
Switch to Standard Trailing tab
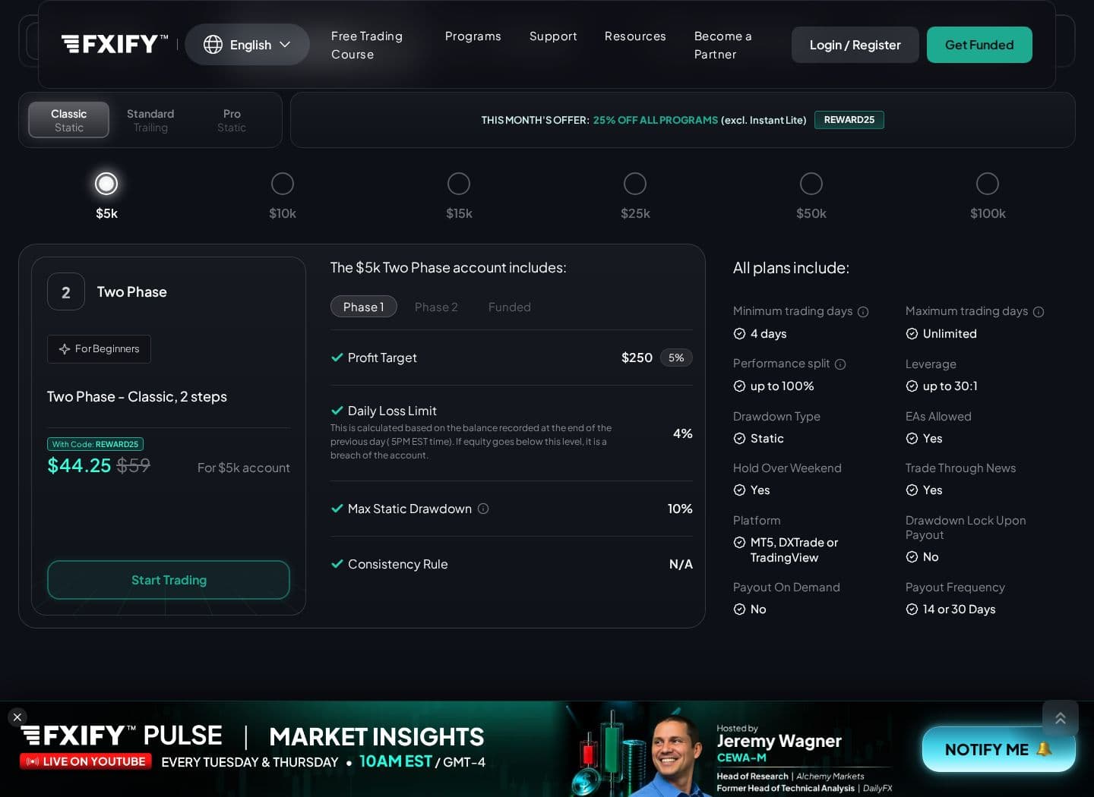click(150, 121)
